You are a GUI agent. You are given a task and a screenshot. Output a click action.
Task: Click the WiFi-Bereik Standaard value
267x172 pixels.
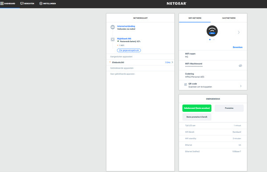click(x=237, y=132)
